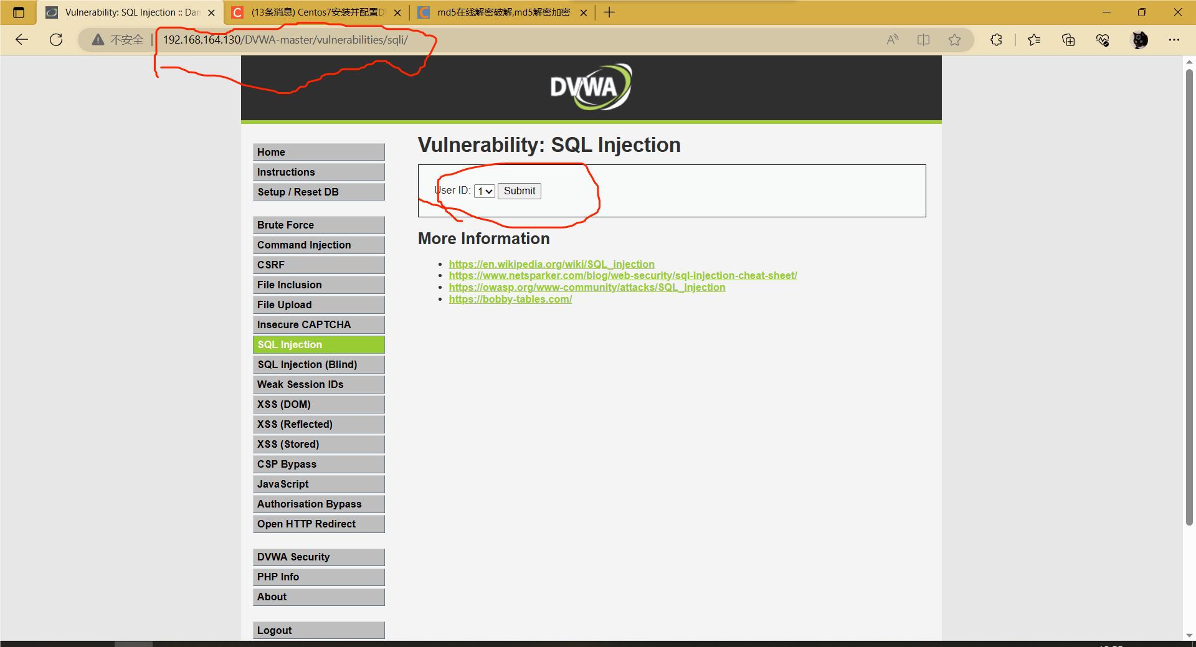Open Collections icon in toolbar

[x=1068, y=40]
